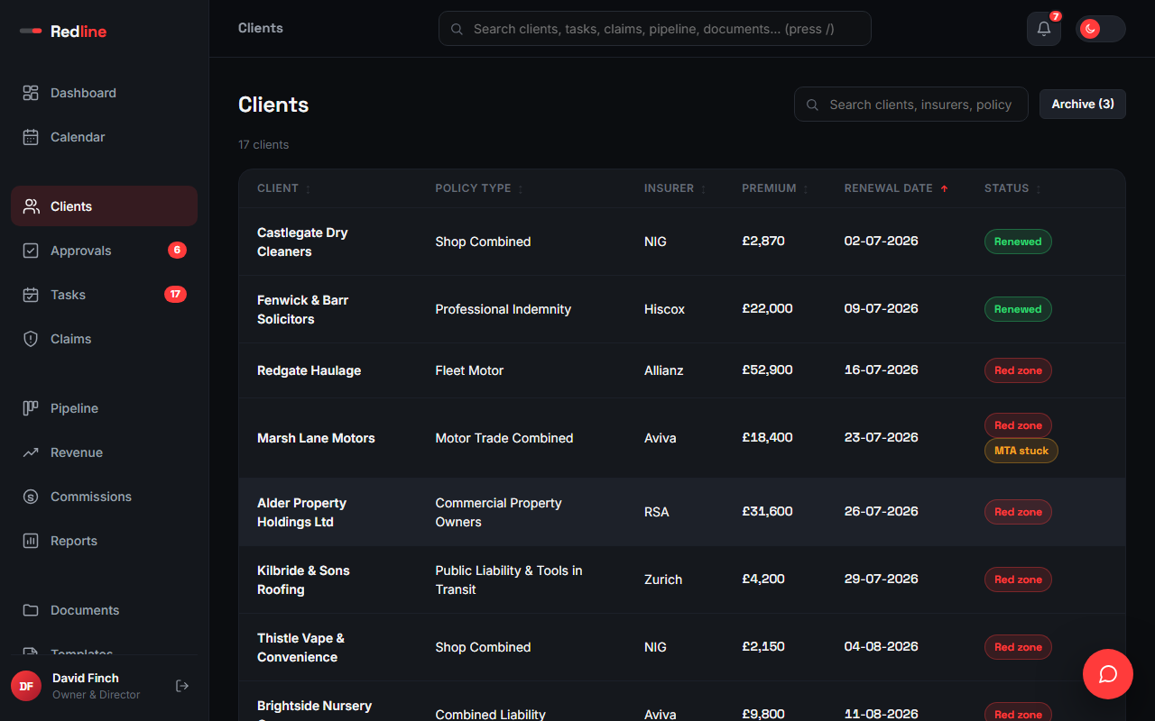
Task: Click Professional Indemnity policy type
Action: tap(503, 309)
